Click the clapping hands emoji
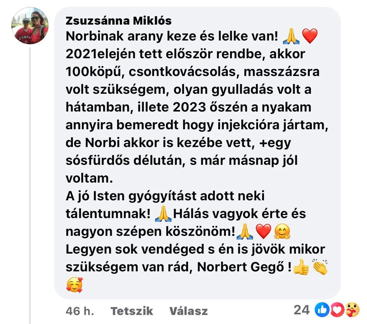This screenshot has width=367, height=324. tap(320, 267)
